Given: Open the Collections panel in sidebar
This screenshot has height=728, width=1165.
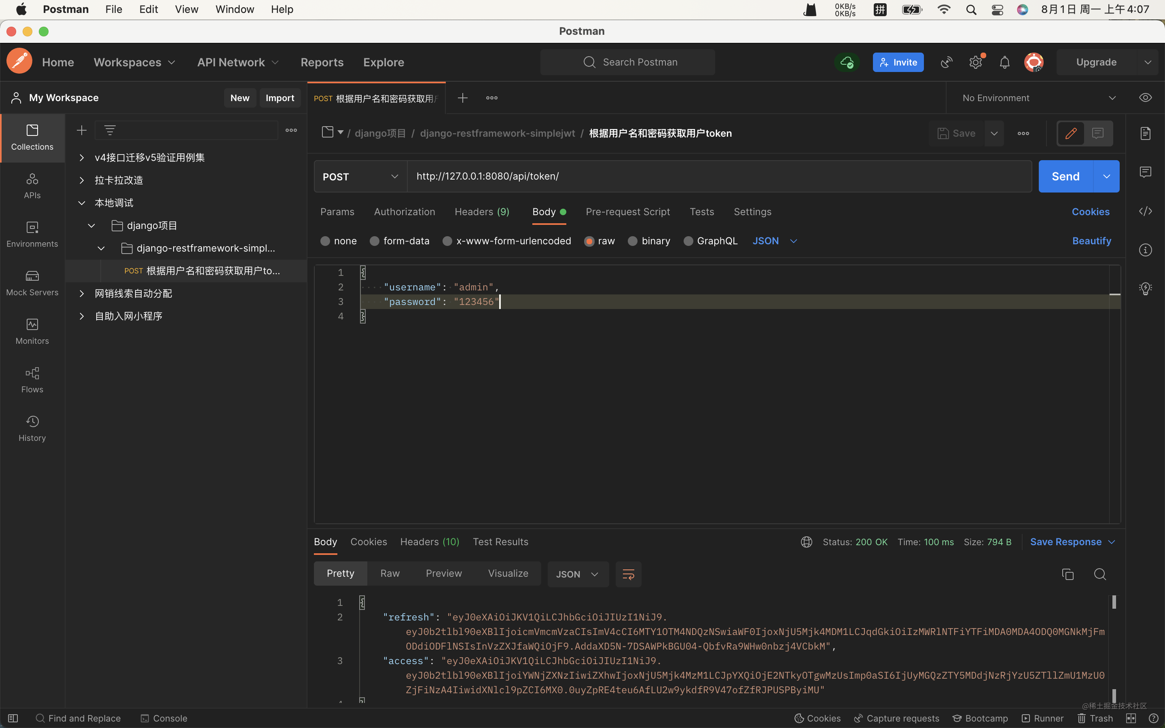Looking at the screenshot, I should click(x=31, y=138).
